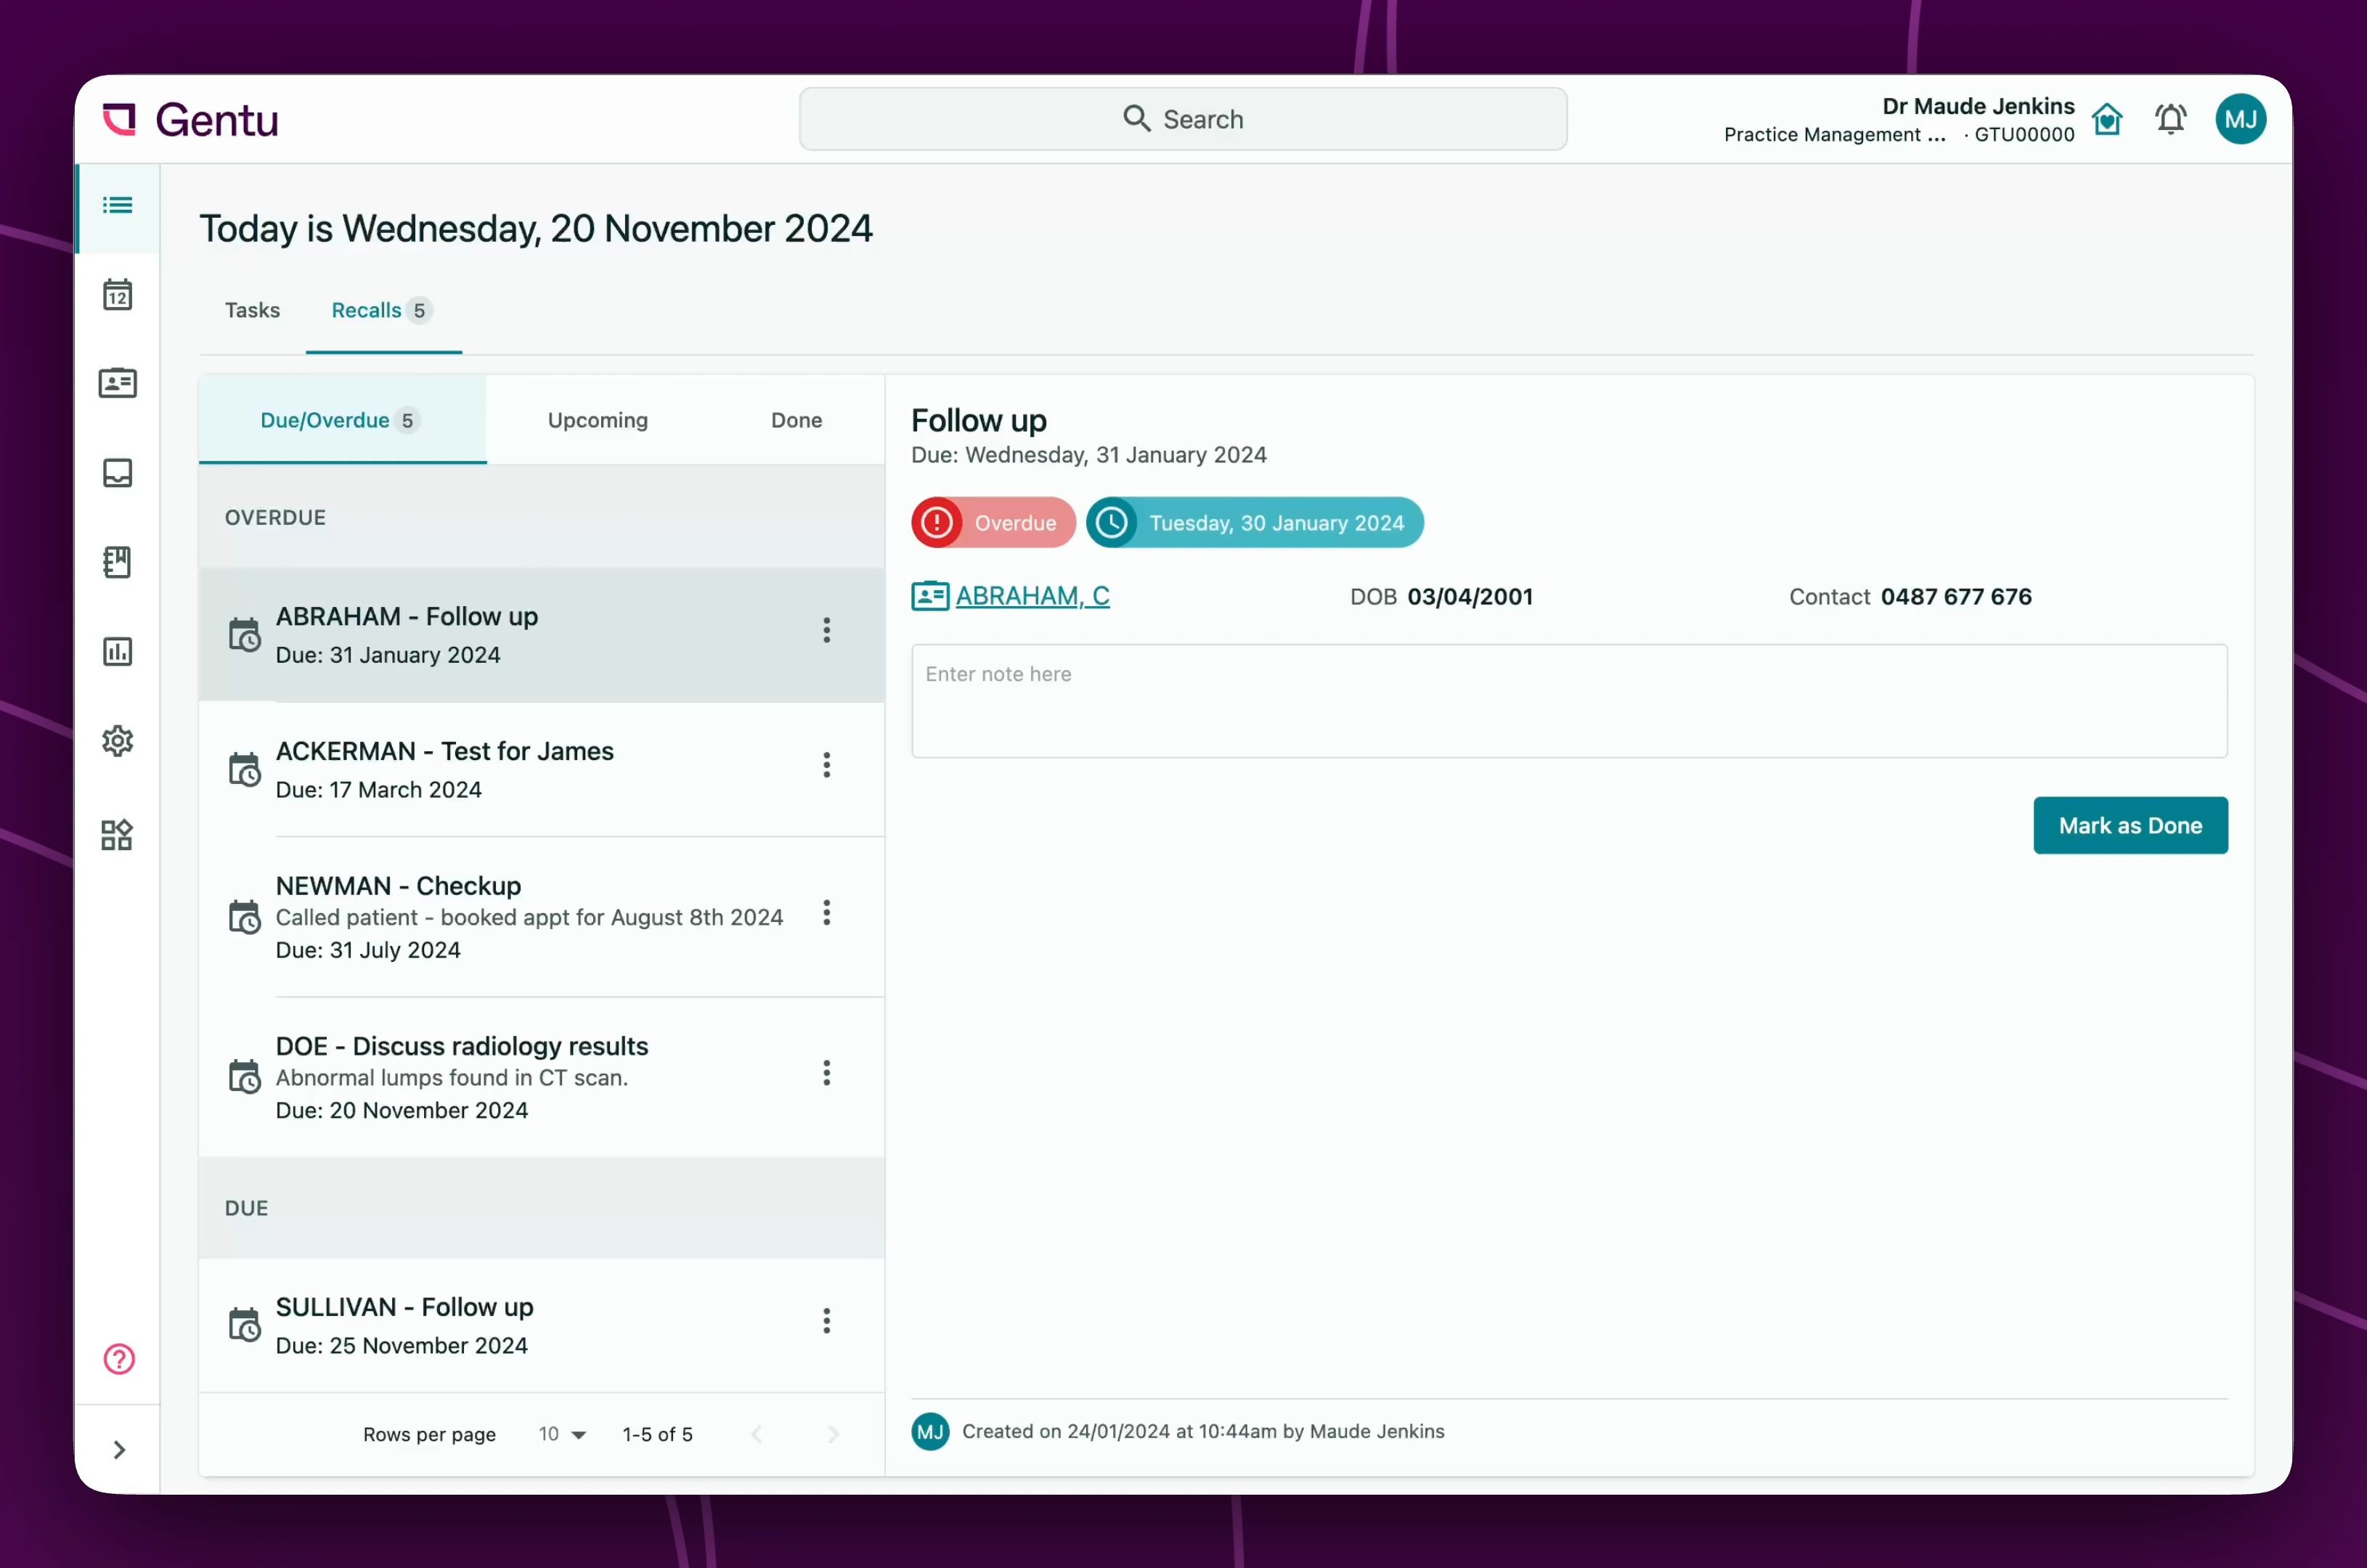Click the notifications bell icon
This screenshot has width=2367, height=1568.
click(2170, 120)
